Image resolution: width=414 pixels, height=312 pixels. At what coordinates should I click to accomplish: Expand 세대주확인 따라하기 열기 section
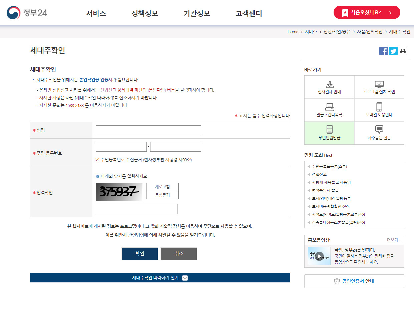(x=160, y=277)
